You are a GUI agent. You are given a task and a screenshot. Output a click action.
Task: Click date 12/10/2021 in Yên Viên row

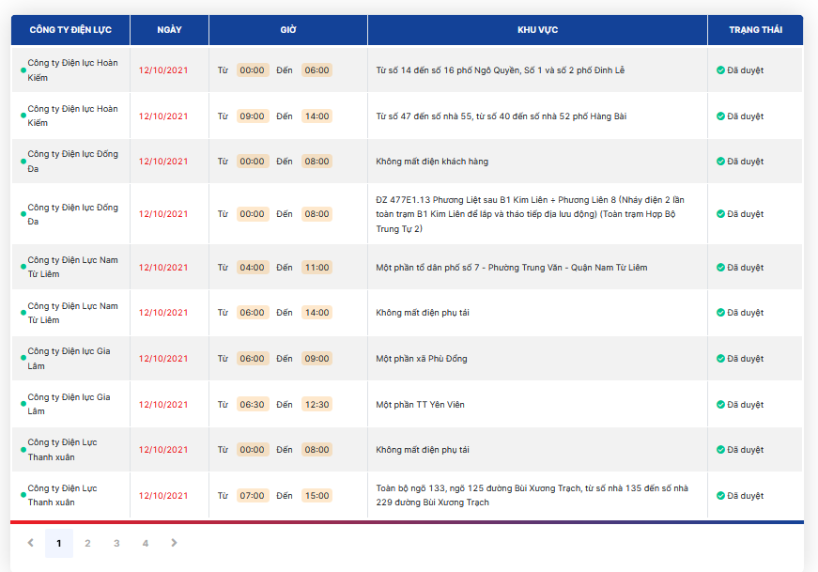pyautogui.click(x=163, y=405)
